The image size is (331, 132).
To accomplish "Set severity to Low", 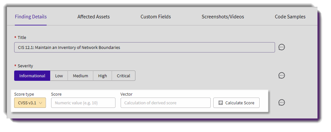I will (59, 76).
